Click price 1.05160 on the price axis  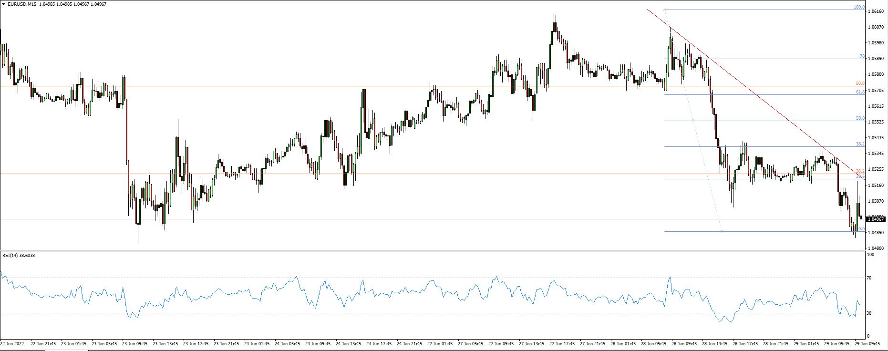coord(876,185)
